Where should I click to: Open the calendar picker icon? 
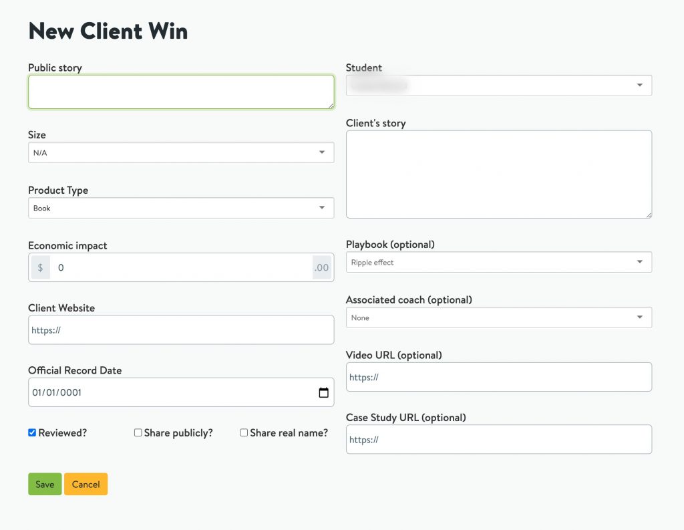323,392
